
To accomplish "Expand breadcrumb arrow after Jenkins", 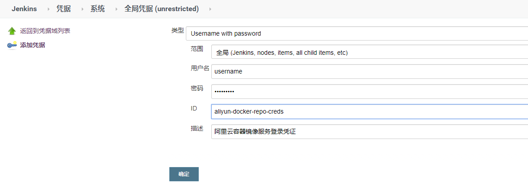I will [48, 9].
